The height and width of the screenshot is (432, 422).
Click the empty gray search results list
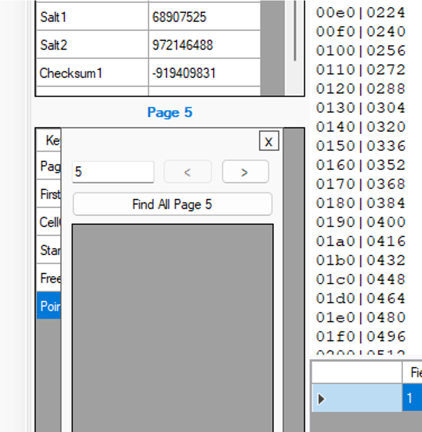coord(172,324)
